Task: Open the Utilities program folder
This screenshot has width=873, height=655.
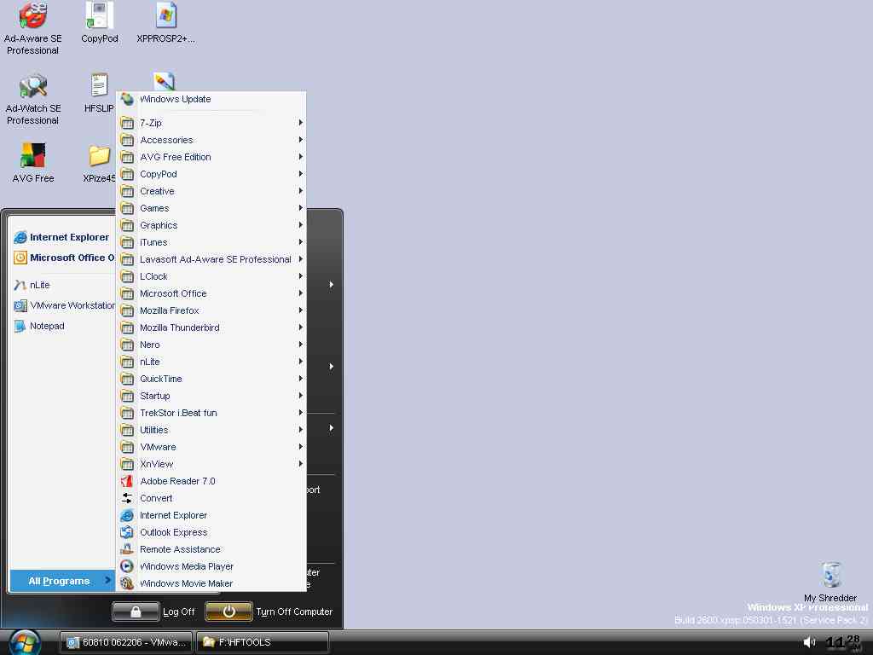Action: (x=211, y=430)
